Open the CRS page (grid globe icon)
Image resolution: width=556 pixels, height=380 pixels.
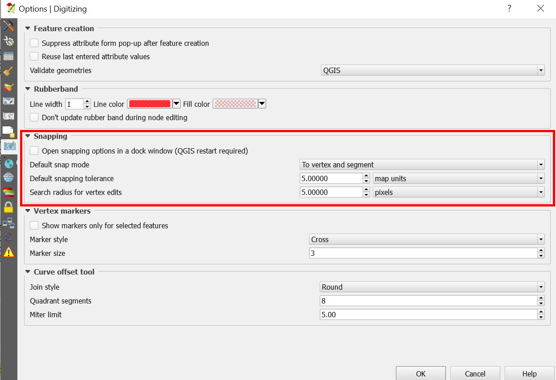[8, 177]
